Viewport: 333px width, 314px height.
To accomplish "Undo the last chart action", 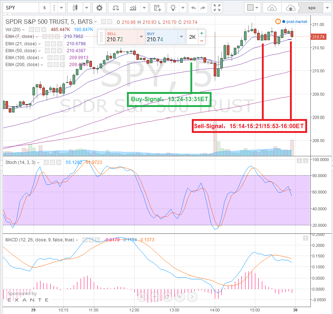I will 193,8.
